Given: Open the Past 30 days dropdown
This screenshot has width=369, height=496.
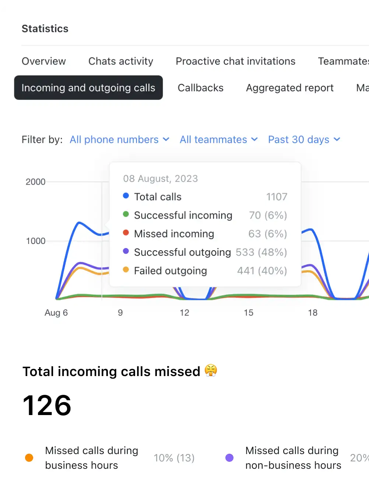Looking at the screenshot, I should [x=304, y=139].
